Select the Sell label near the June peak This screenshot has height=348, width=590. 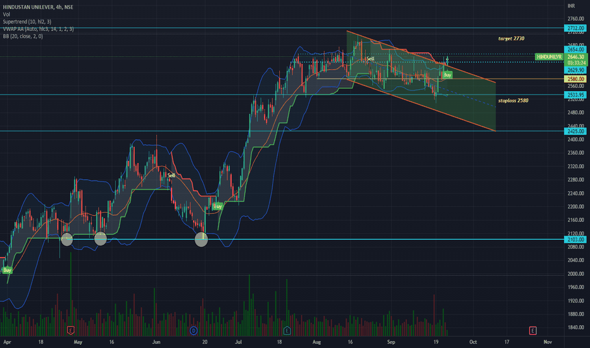(171, 175)
